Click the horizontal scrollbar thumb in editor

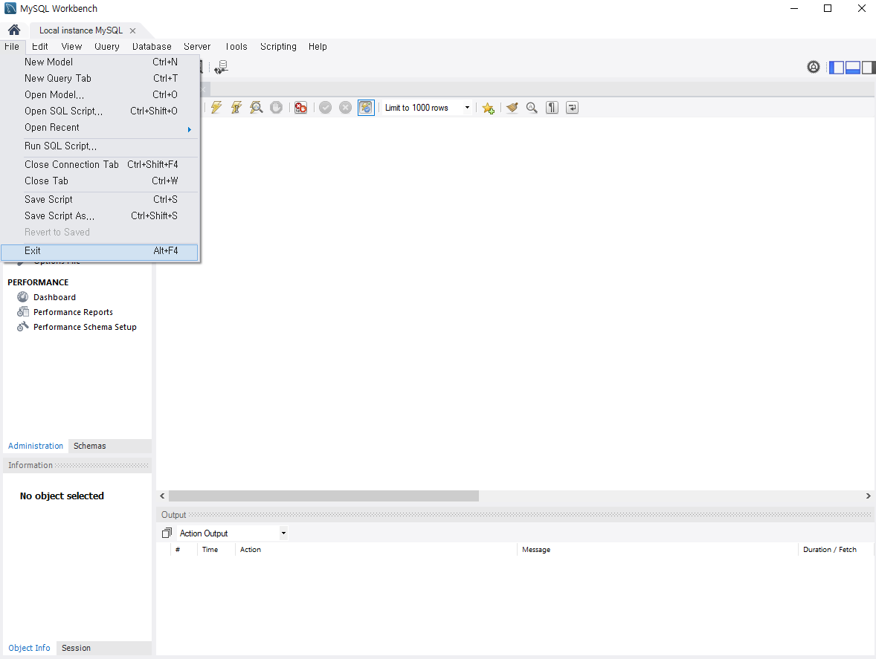[323, 496]
